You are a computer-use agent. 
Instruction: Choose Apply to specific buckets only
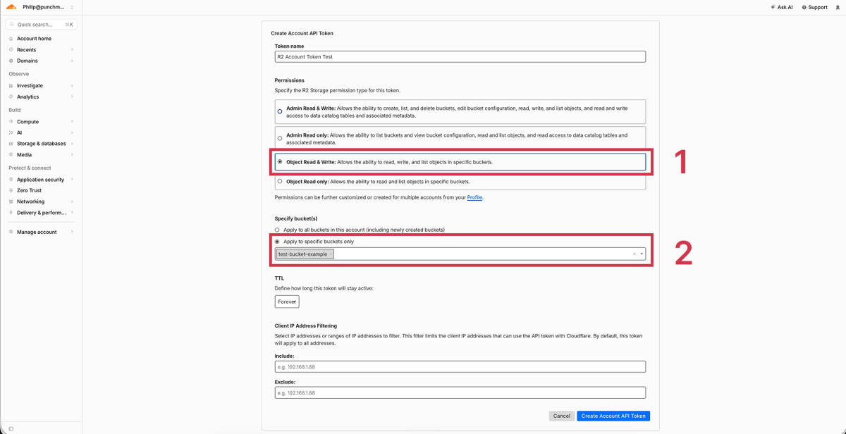277,242
